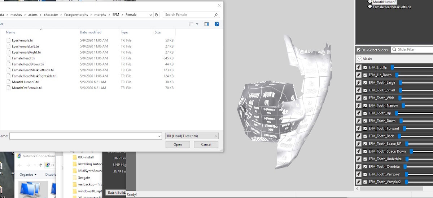Click the edit pencil icon for EFM_Tooth_Overbite
Screen dimensions: 433x198
click(359, 167)
